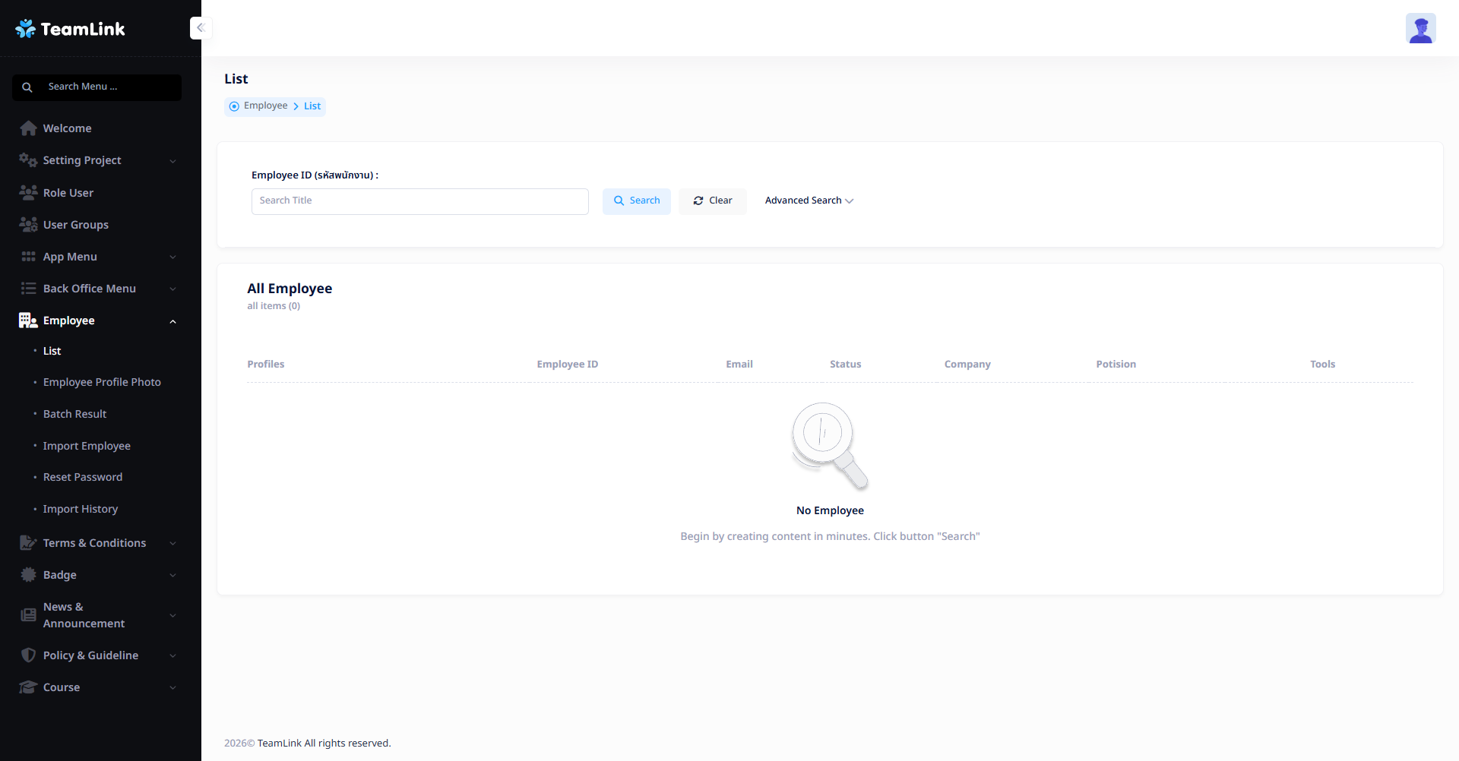
Task: Select Import Employee in the sidebar
Action: click(87, 446)
